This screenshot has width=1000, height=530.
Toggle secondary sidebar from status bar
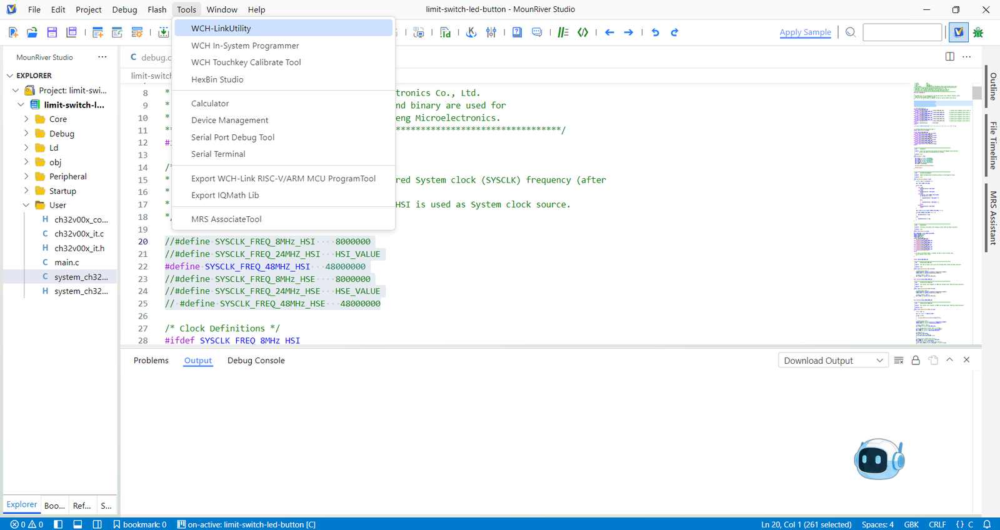[x=97, y=524]
